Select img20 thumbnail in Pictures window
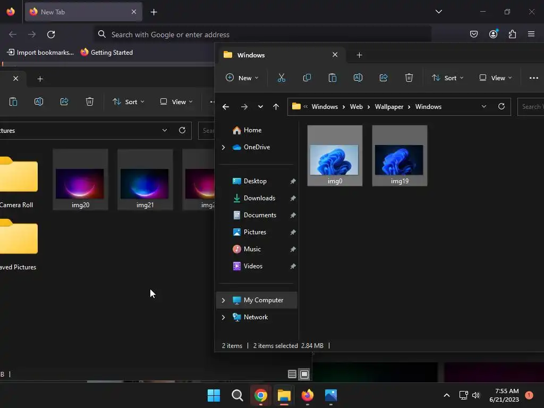This screenshot has width=544, height=408. pos(80,180)
